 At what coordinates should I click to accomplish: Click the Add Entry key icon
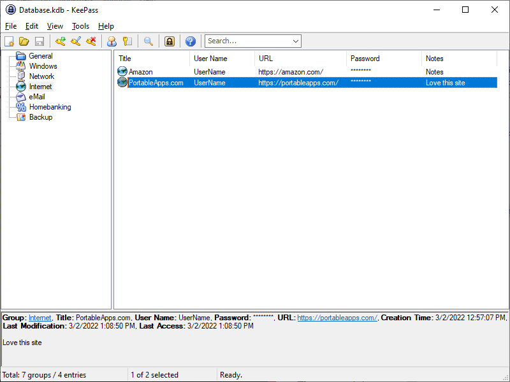coord(61,41)
